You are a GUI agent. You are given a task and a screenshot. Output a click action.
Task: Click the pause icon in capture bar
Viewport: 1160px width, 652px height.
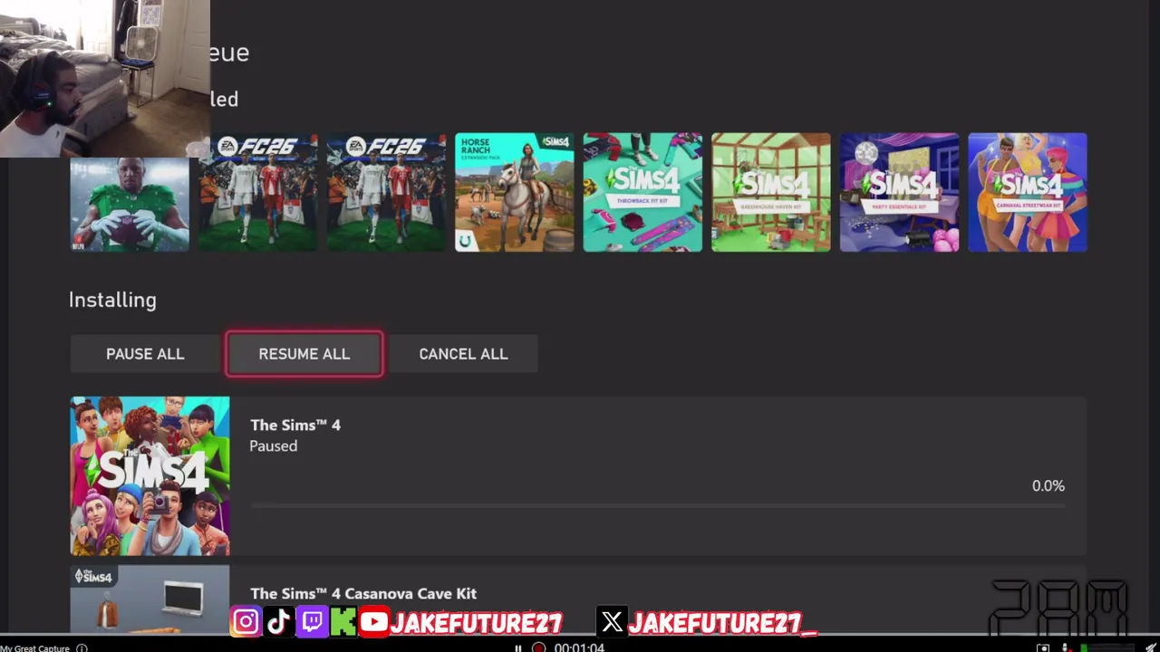pyautogui.click(x=517, y=647)
